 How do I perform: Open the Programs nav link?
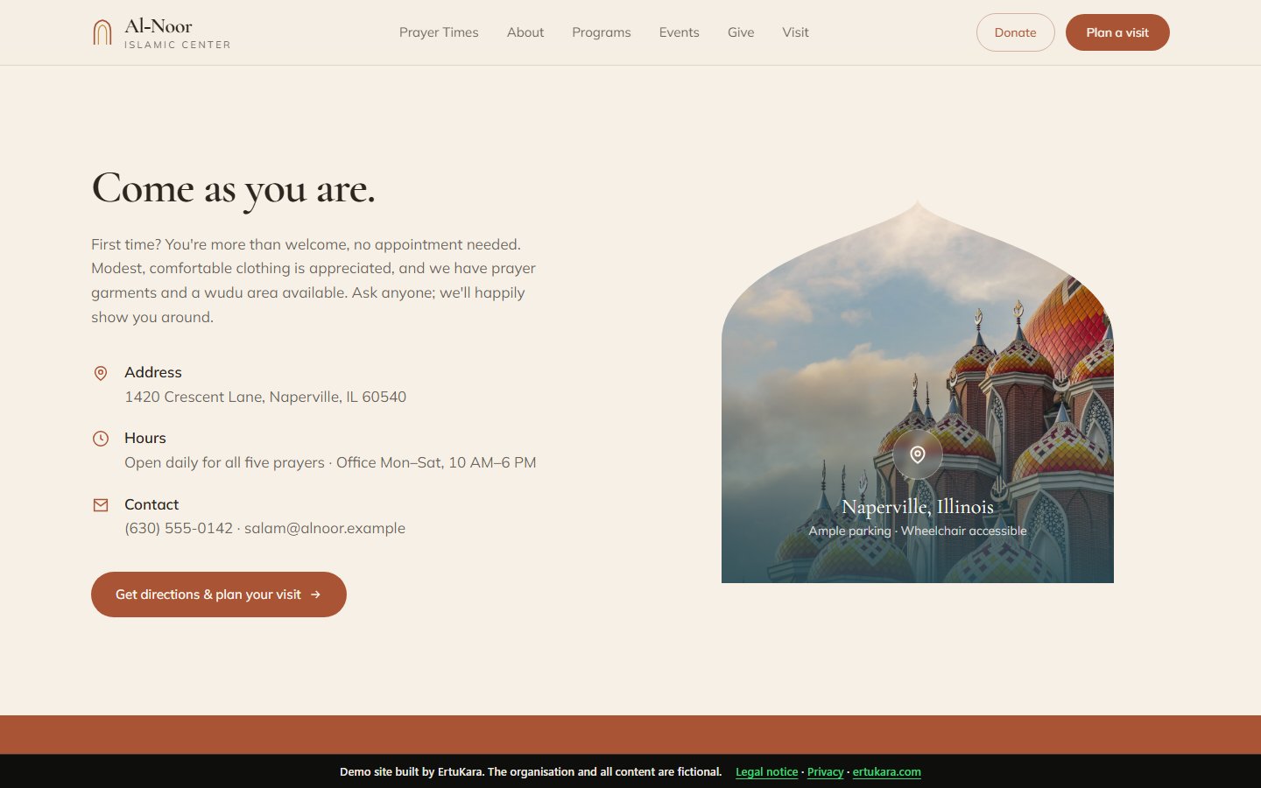pos(602,32)
